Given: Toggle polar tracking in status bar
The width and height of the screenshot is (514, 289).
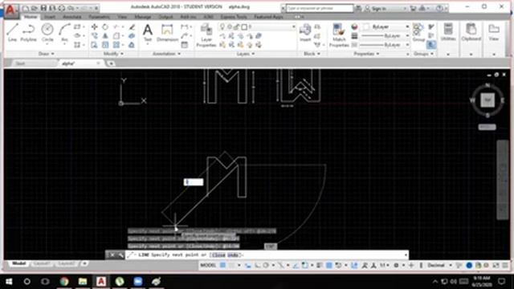Looking at the screenshot, I should tap(266, 266).
